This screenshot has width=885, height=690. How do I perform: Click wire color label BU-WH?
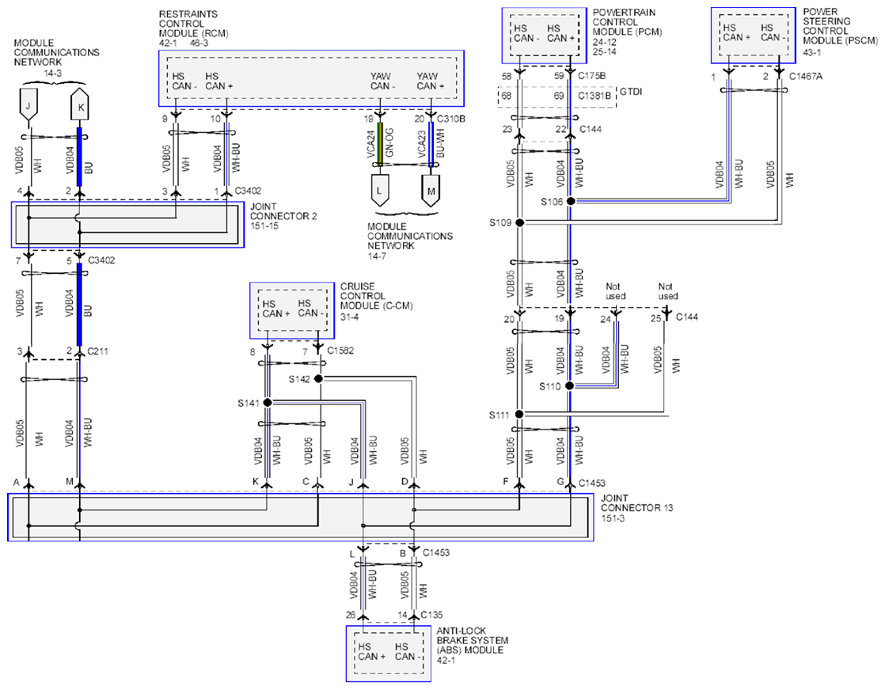(440, 143)
